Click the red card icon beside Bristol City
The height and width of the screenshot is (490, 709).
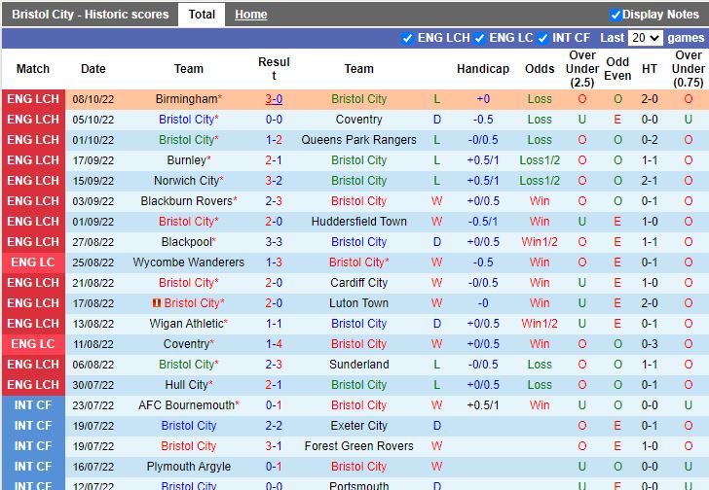[x=157, y=303]
